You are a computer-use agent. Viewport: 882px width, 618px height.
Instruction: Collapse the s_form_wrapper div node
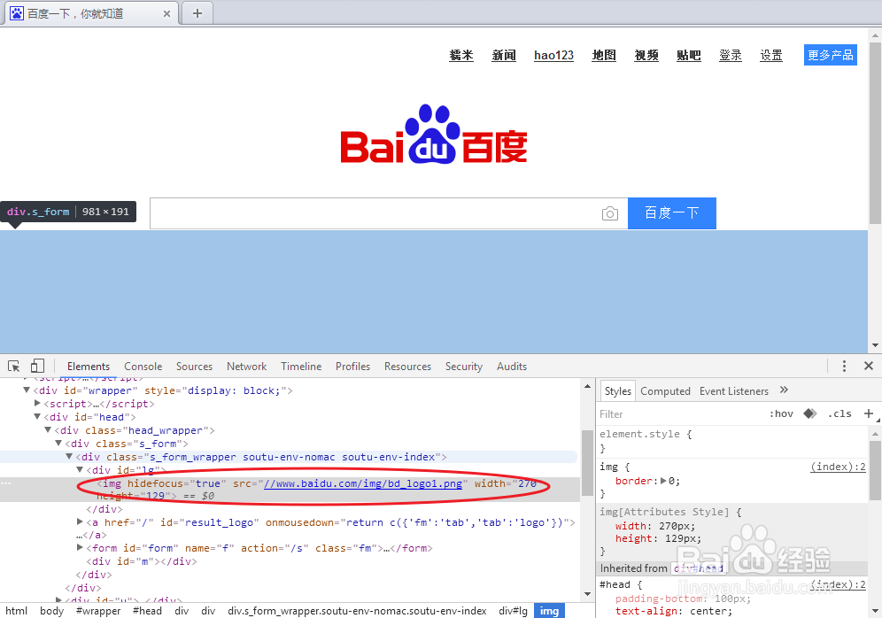coord(69,456)
